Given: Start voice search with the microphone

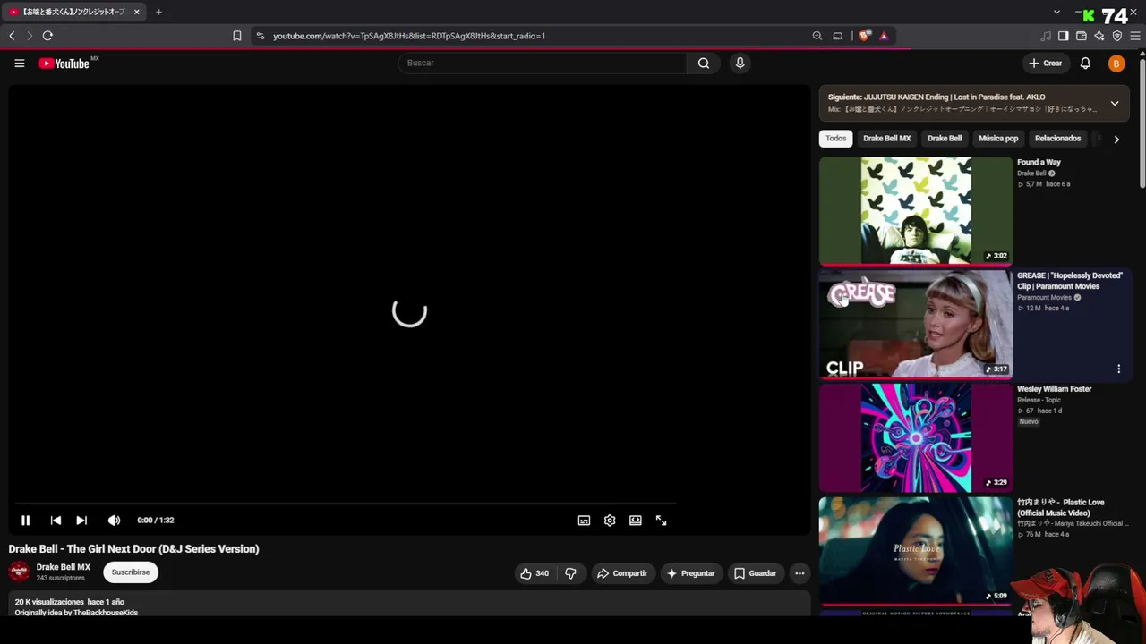Looking at the screenshot, I should click(x=740, y=63).
